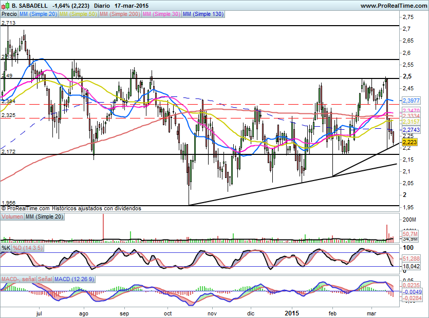Click the Diario timeframe text
429x318 pixels.
pos(102,6)
